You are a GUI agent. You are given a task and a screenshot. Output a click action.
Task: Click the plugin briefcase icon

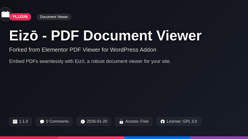tap(5, 14)
